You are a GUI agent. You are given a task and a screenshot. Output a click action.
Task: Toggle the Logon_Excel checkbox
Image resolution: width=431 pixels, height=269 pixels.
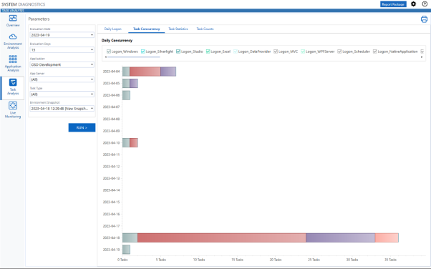click(x=208, y=52)
